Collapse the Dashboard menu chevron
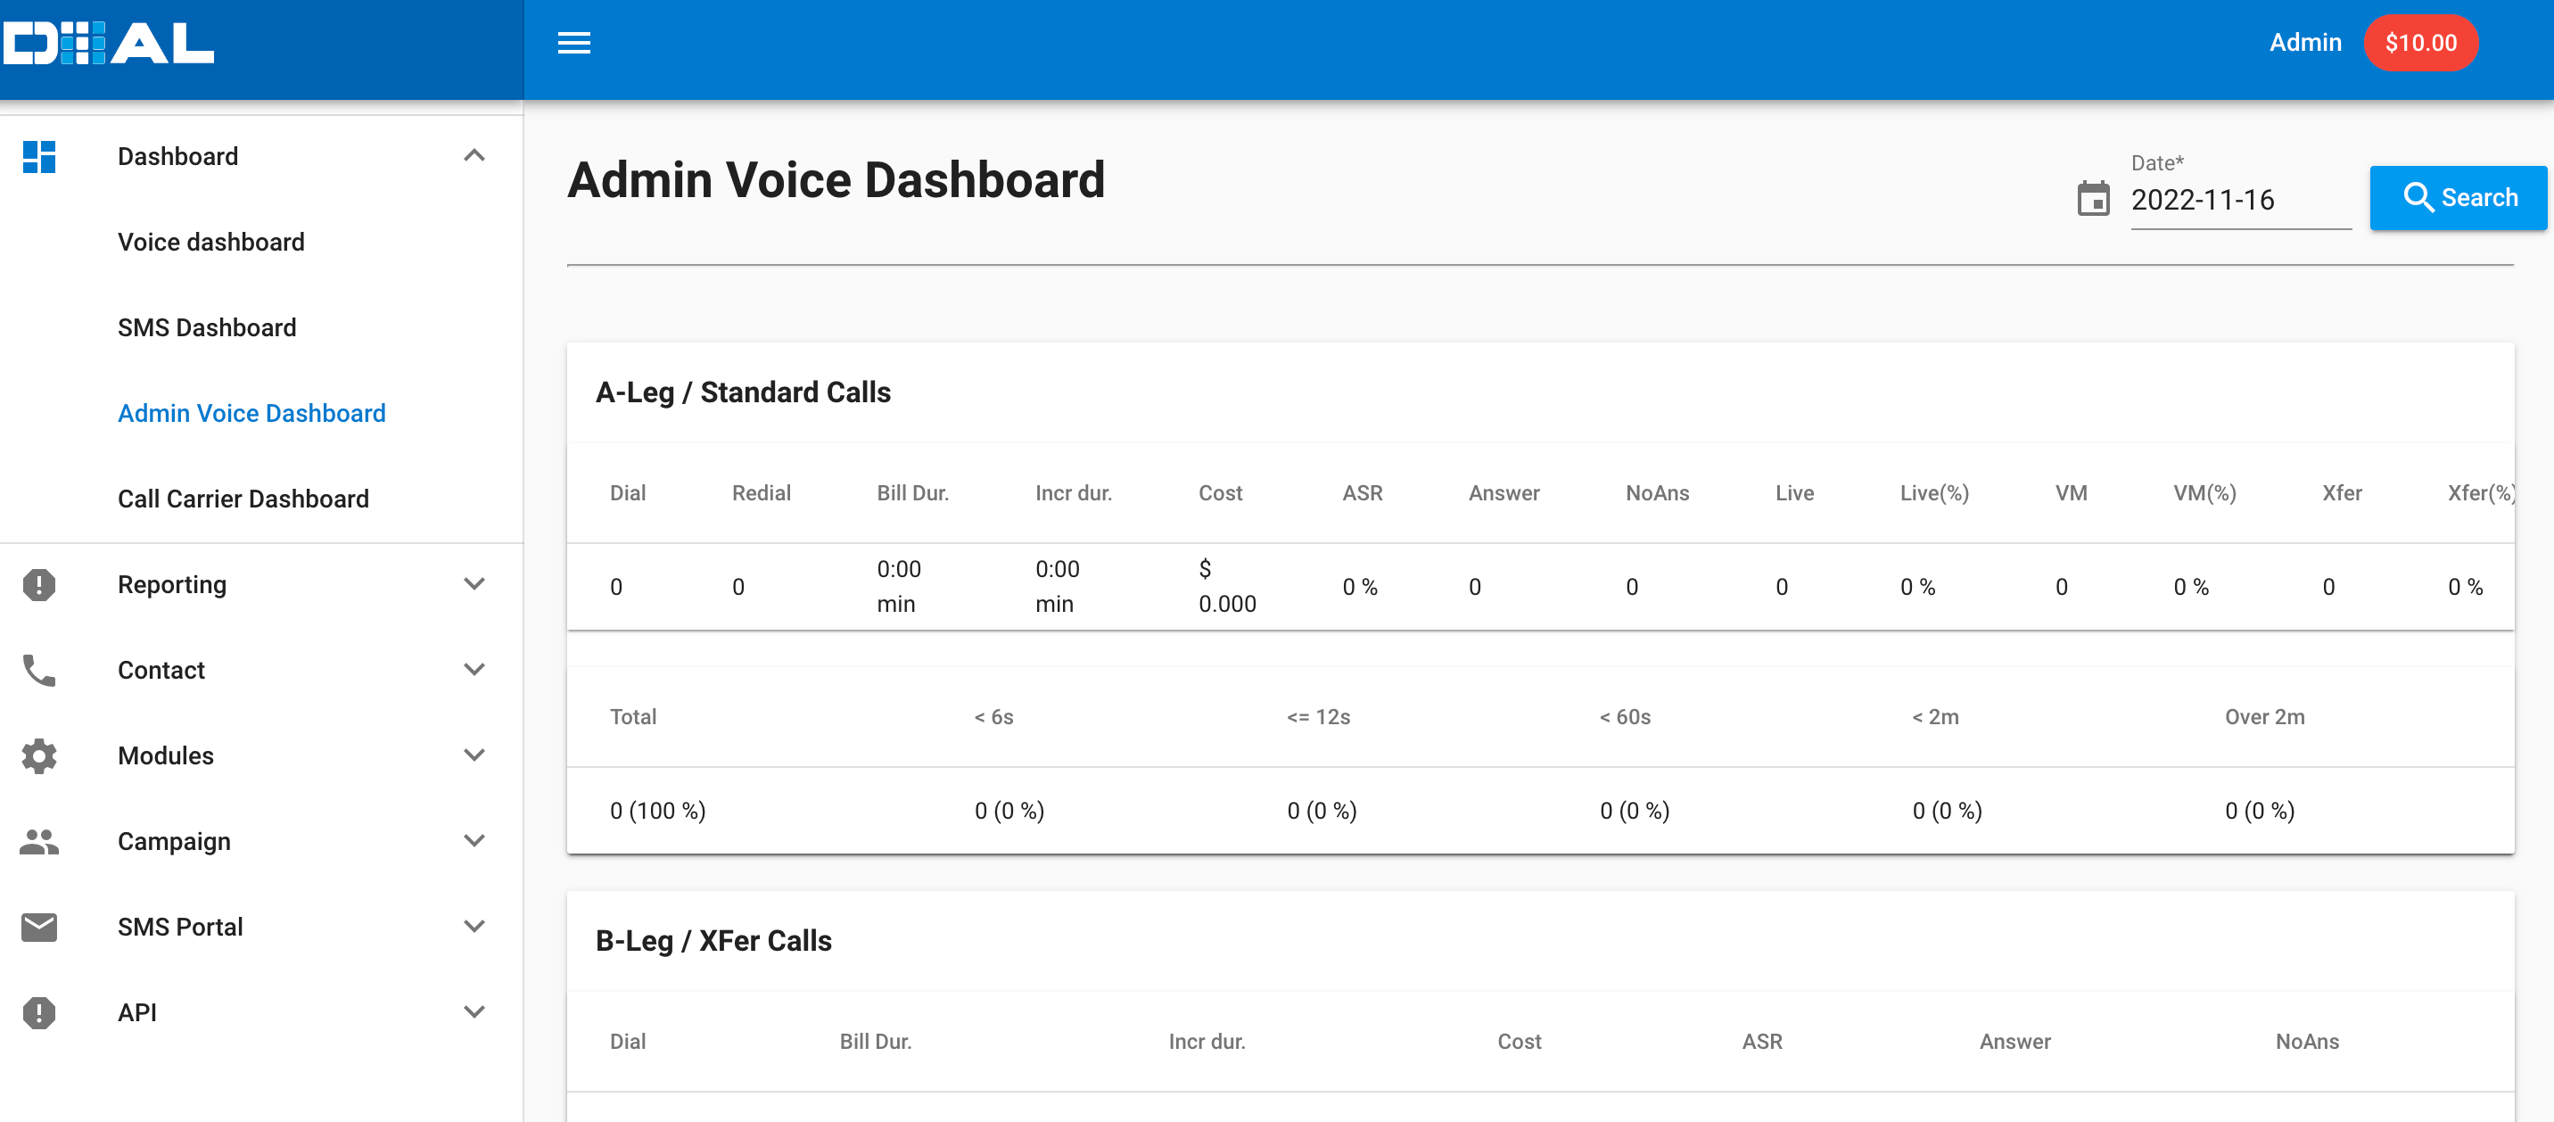Viewport: 2554px width, 1122px height. click(x=474, y=156)
